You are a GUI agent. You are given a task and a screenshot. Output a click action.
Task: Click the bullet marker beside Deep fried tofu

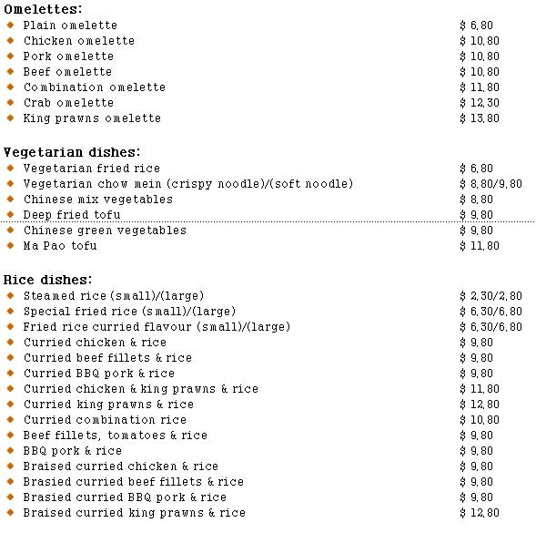(11, 215)
